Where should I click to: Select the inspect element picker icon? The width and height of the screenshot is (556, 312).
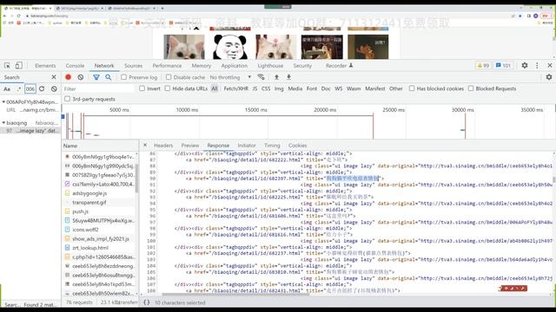(x=7, y=66)
